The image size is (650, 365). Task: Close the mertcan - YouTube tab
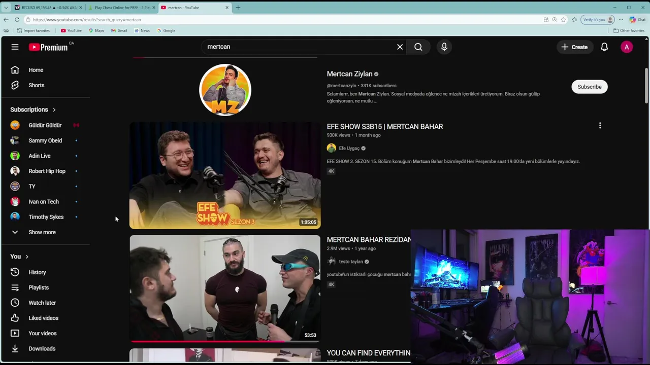click(226, 8)
